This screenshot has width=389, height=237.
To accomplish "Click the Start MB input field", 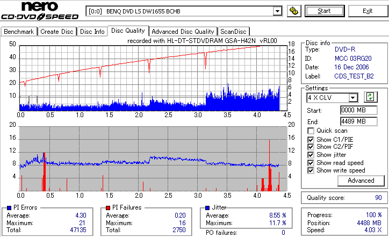I will [x=359, y=110].
